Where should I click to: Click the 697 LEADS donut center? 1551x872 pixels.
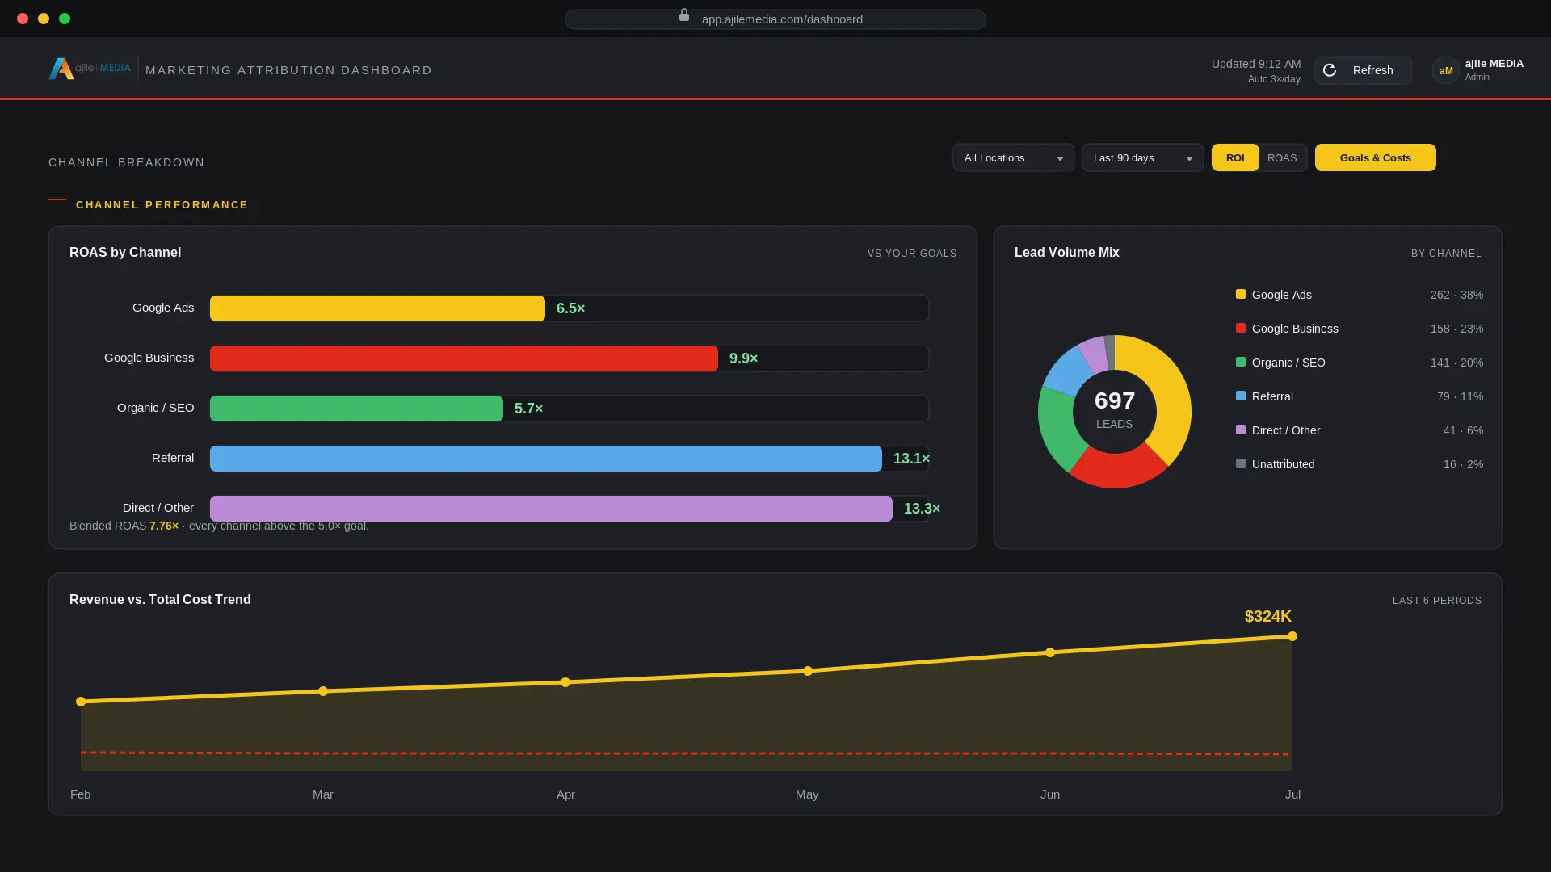(x=1115, y=410)
